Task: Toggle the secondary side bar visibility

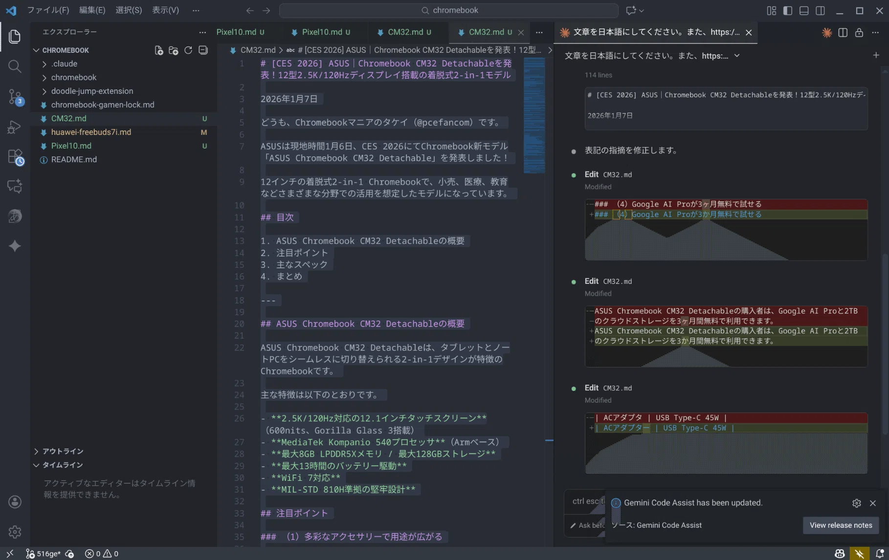Action: tap(820, 10)
